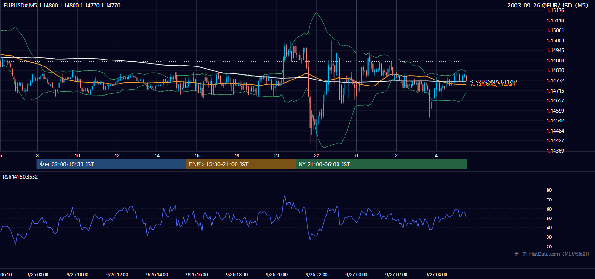This screenshot has height=279, width=595.
Task: Click price level 1.15176 on the axis
Action: [x=555, y=10]
